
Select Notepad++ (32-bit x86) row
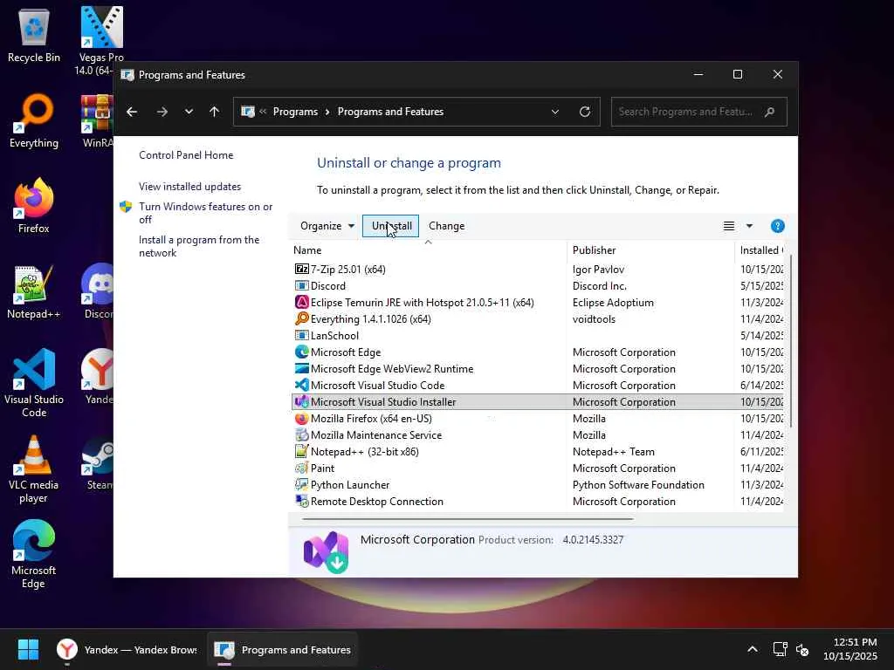(x=537, y=451)
